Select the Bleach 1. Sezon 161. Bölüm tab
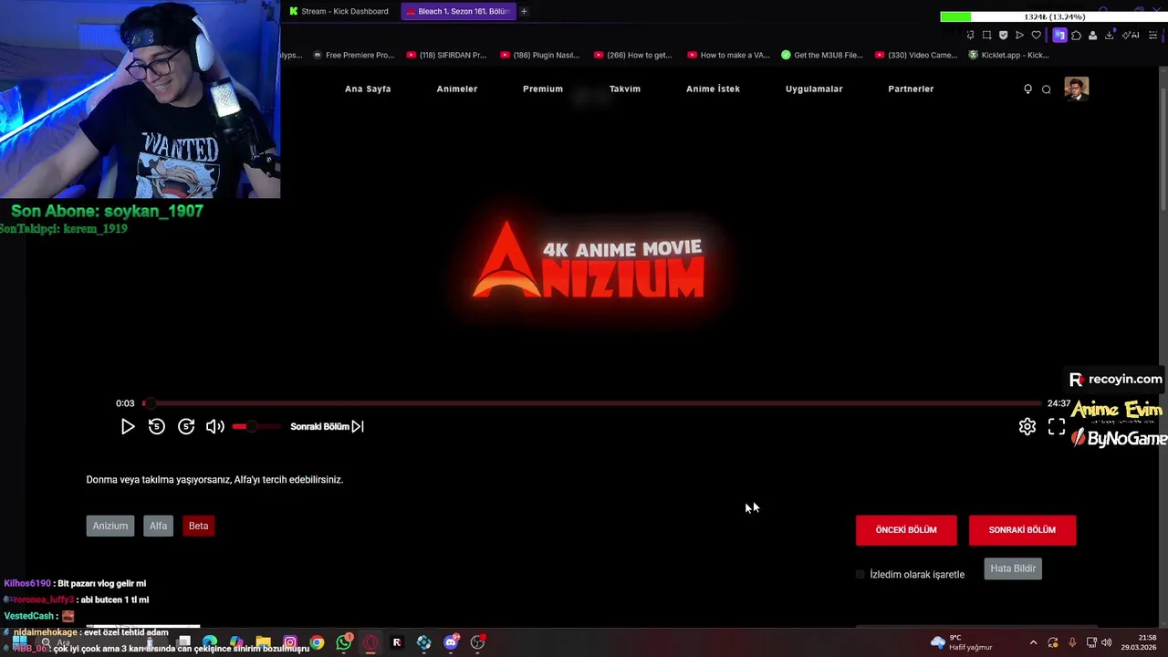Viewport: 1168px width, 657px height. (x=459, y=11)
